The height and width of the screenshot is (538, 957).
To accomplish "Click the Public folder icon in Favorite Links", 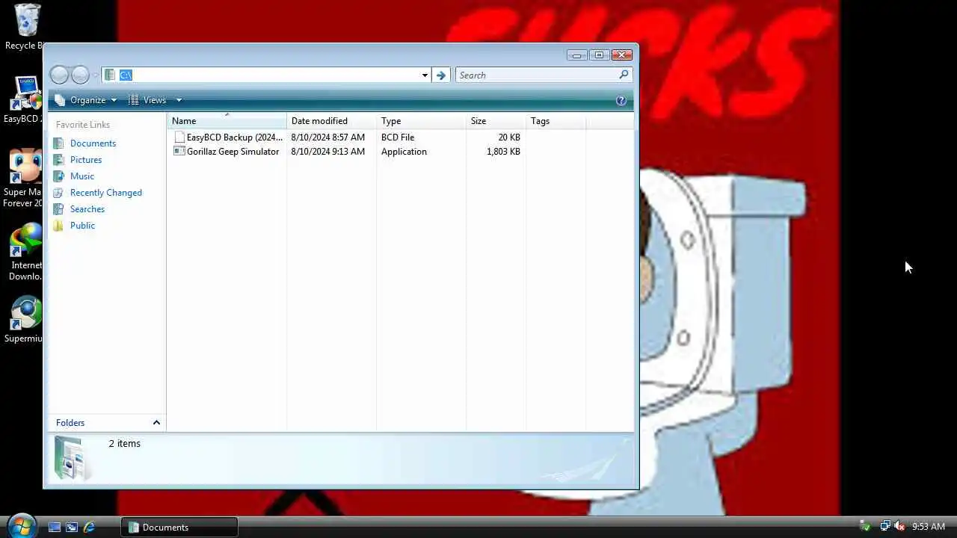I will coord(59,225).
